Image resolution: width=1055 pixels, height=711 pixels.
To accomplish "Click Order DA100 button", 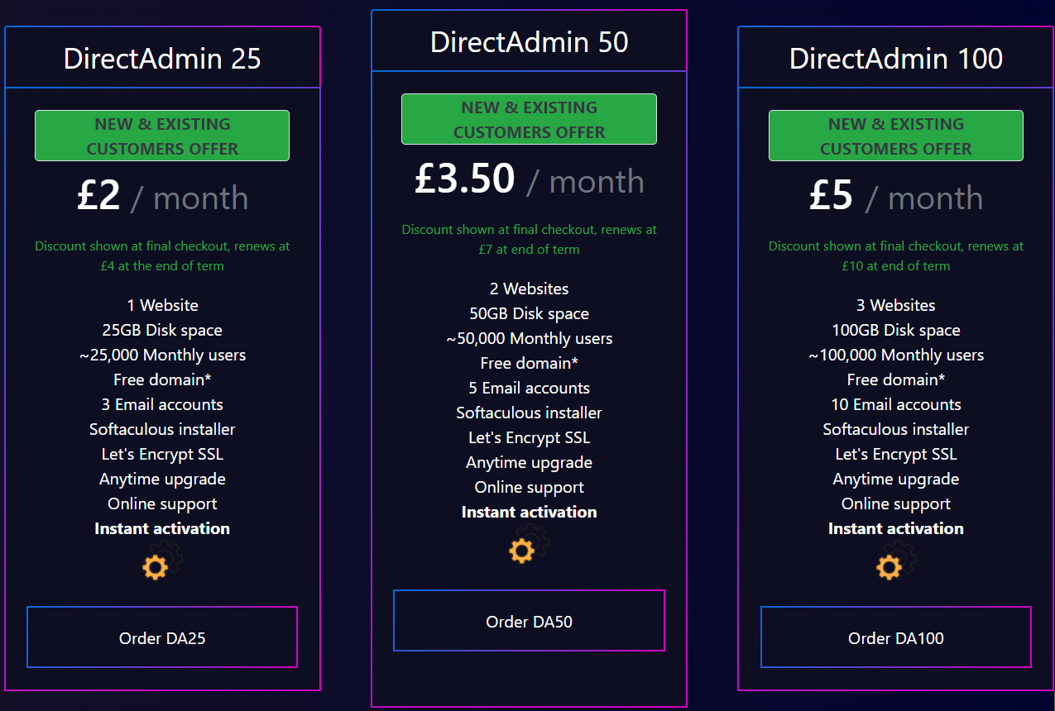I will click(x=895, y=637).
